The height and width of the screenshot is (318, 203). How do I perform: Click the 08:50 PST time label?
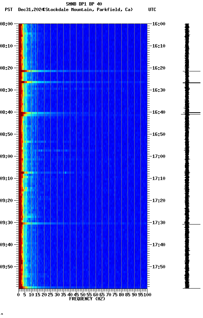click(6, 134)
